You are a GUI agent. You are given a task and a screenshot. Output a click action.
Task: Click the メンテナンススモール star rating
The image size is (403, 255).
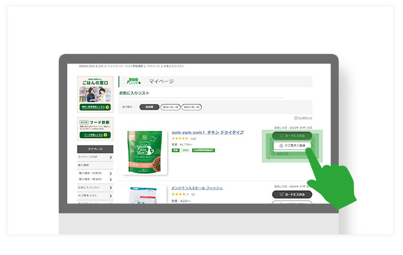pos(180,194)
